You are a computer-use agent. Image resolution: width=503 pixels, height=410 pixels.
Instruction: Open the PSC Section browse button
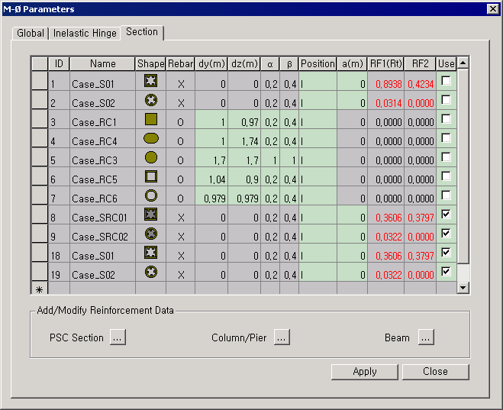(x=118, y=337)
